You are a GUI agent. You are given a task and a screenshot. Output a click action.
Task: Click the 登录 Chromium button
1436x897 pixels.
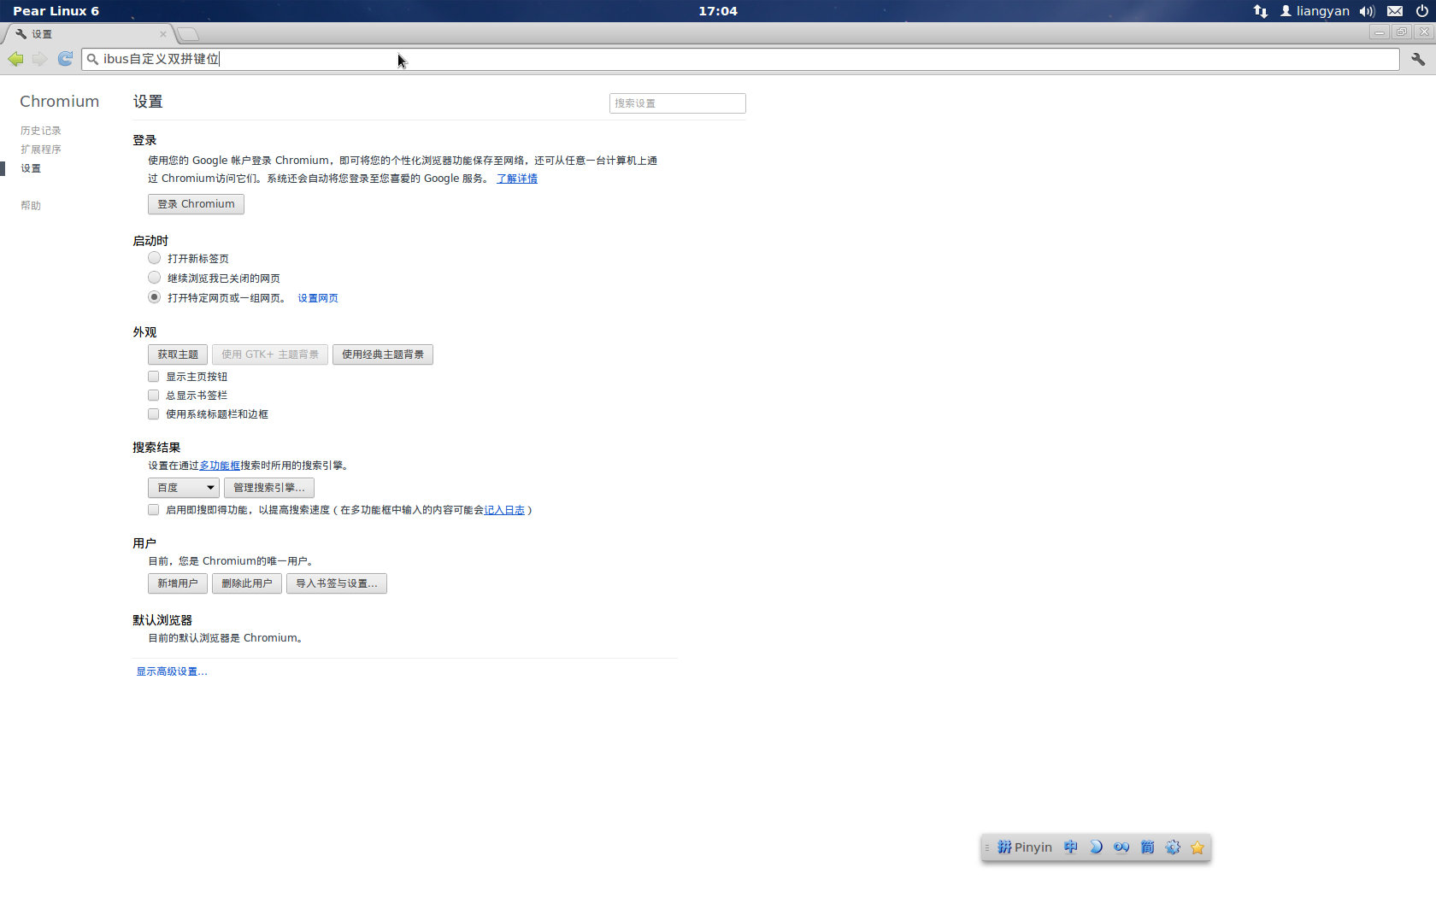tap(196, 204)
